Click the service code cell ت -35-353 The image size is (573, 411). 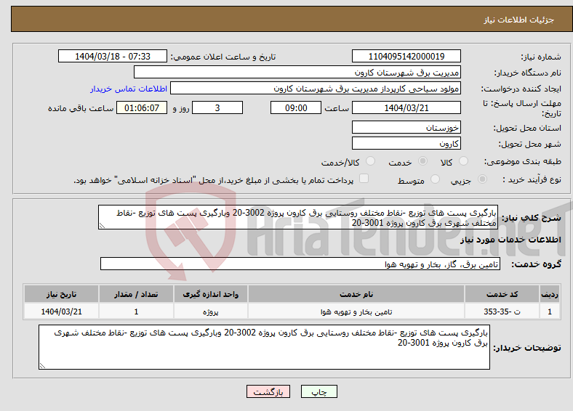pyautogui.click(x=502, y=312)
